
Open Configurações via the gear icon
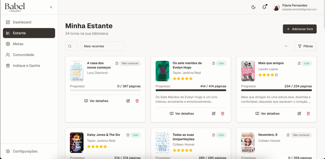[x=8, y=151]
